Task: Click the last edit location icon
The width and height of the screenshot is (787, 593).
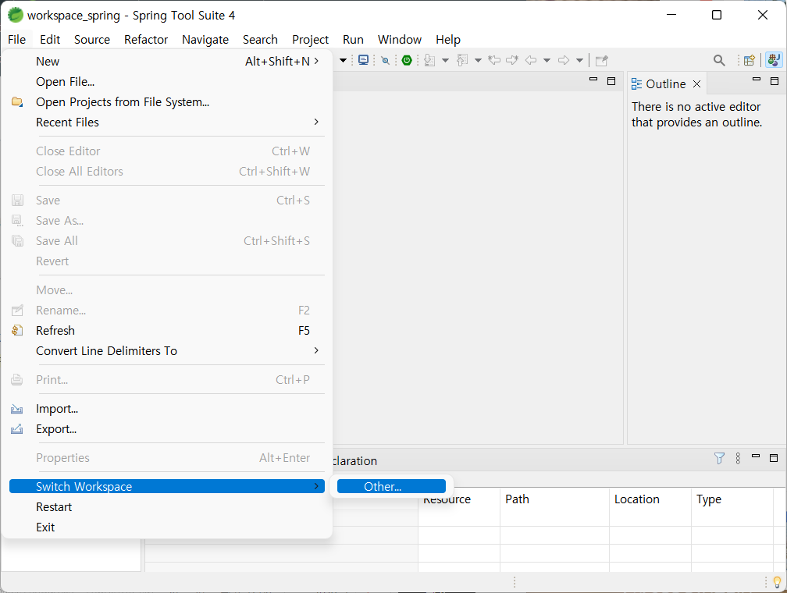Action: click(494, 60)
